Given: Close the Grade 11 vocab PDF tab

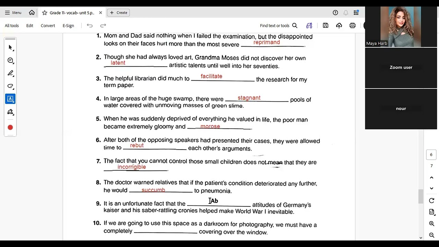Looking at the screenshot, I should tap(100, 13).
